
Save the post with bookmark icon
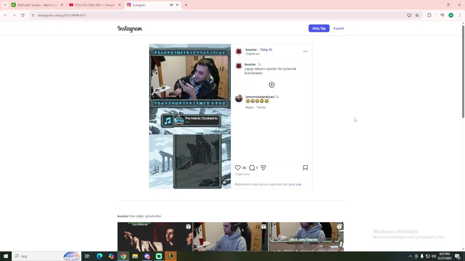pyautogui.click(x=306, y=168)
